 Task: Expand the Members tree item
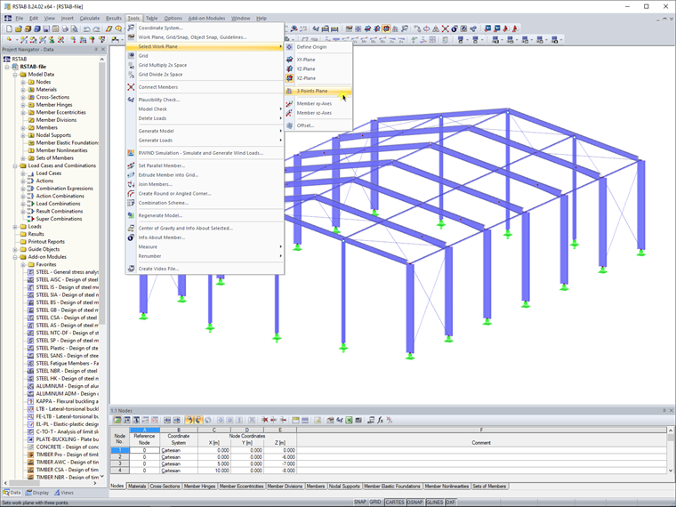[23, 127]
